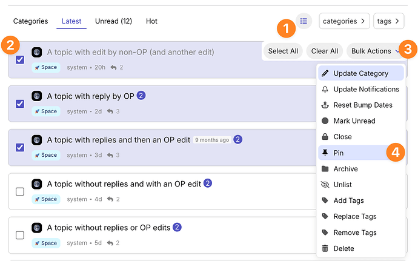Click the pushpin icon beside Pin

[x=325, y=153]
